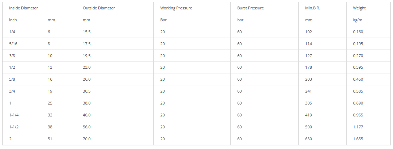Select the 70.0 outside diameter cell

(x=86, y=139)
